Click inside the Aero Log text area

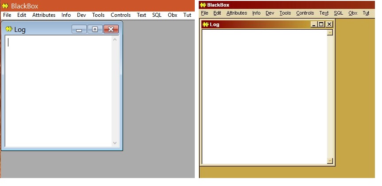tap(58, 89)
